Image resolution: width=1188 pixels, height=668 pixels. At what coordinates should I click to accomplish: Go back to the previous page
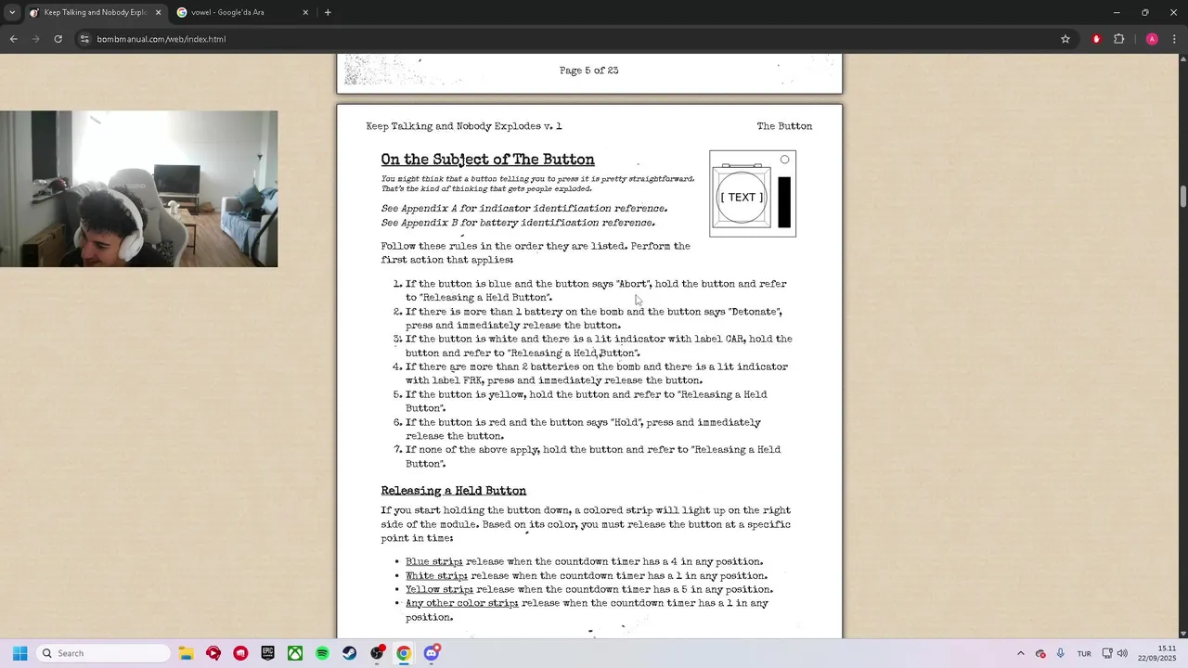pos(13,39)
